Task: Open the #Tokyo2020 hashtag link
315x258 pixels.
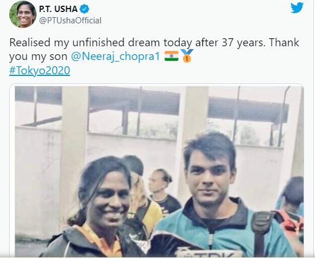Action: 39,70
